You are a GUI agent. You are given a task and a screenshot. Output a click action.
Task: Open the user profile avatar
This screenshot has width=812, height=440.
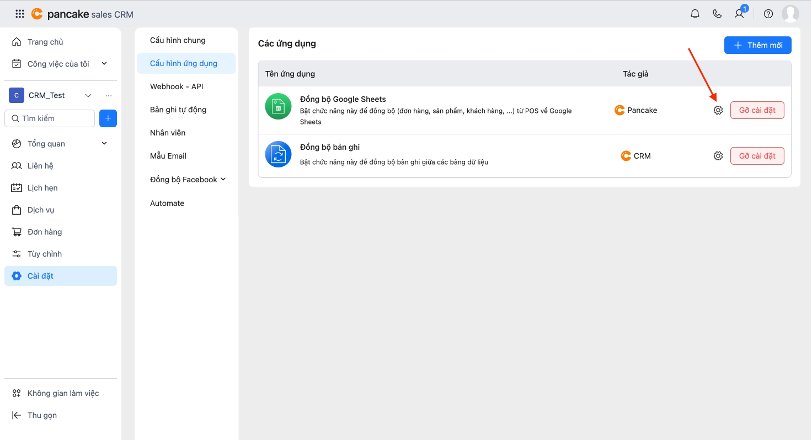coord(790,14)
